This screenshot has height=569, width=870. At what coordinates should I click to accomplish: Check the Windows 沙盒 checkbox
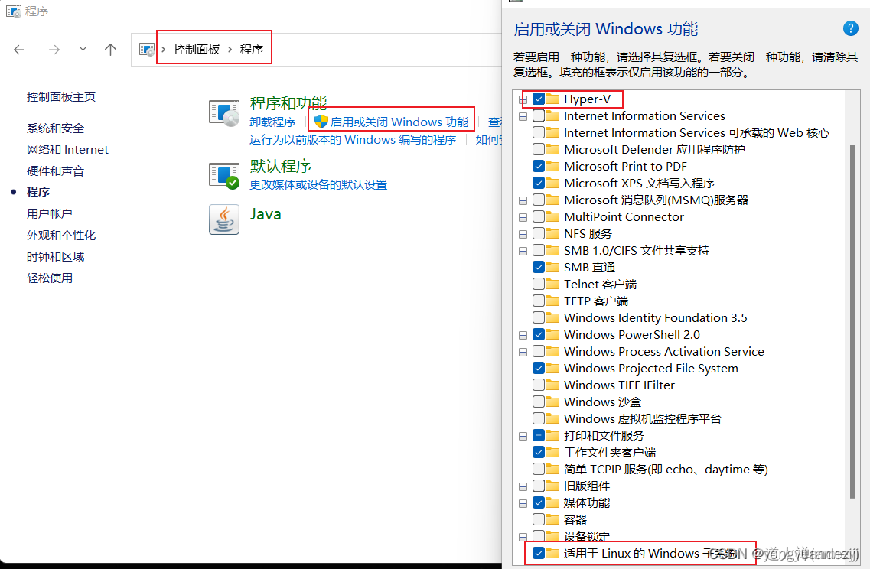pyautogui.click(x=538, y=402)
